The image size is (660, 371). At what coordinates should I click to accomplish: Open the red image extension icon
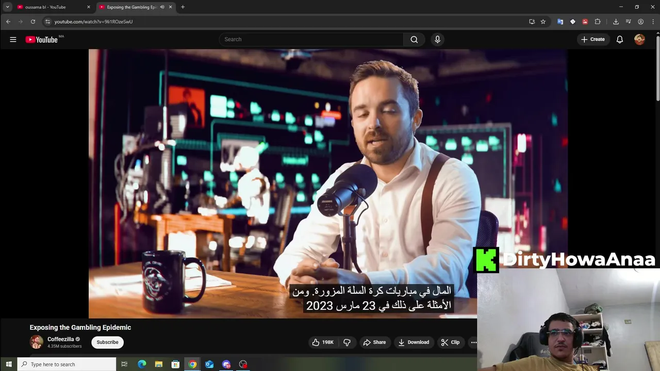pos(585,22)
